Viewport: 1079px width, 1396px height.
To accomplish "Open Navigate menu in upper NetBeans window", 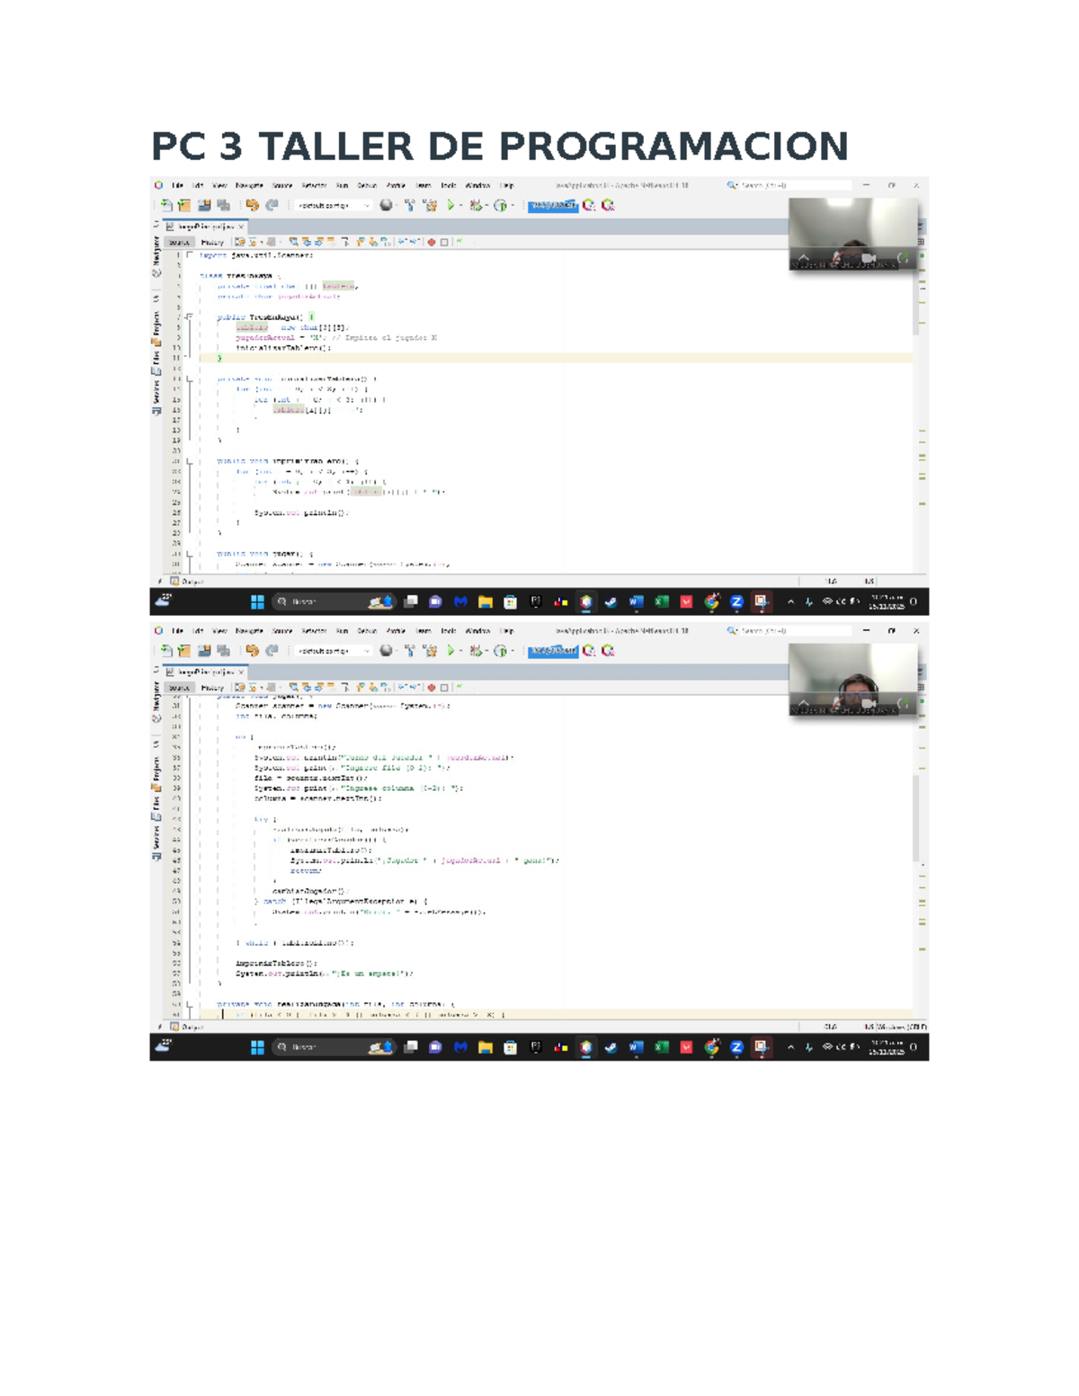I will click(249, 185).
